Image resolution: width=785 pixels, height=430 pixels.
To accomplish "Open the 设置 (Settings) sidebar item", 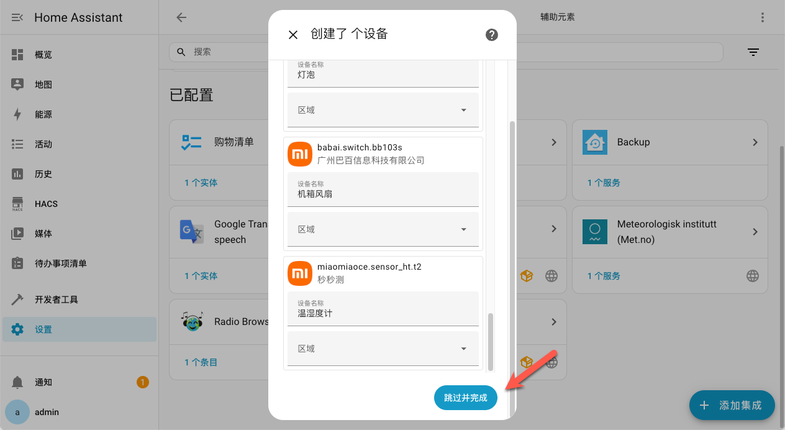I will (44, 329).
